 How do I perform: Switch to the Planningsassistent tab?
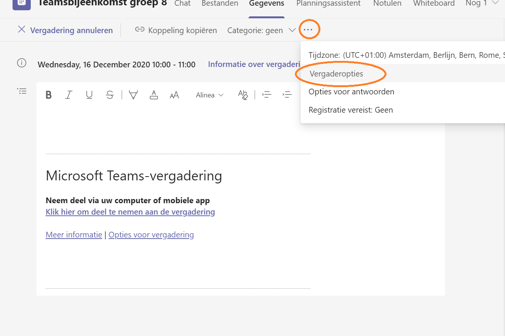[328, 3]
